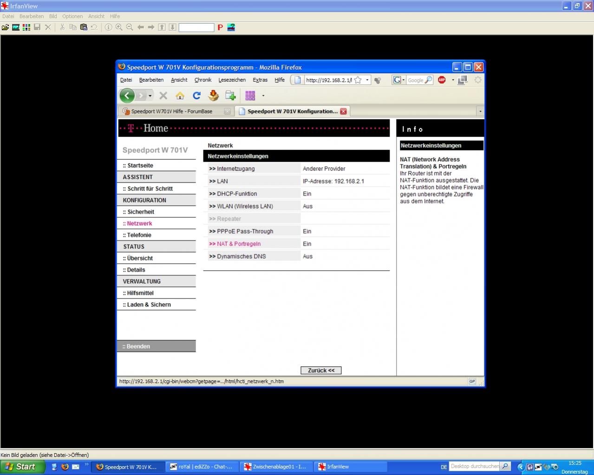This screenshot has height=475, width=594.
Task: Click Beenden at sidebar bottom
Action: [156, 346]
